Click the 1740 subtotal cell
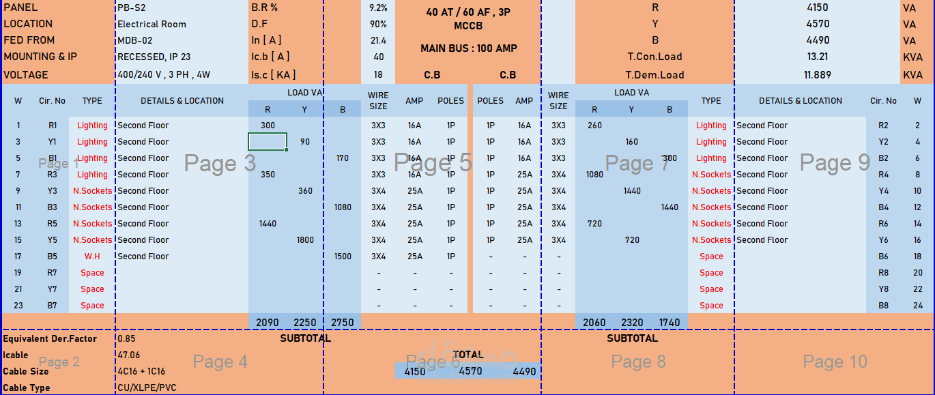Viewport: 935px width, 395px height. click(670, 322)
